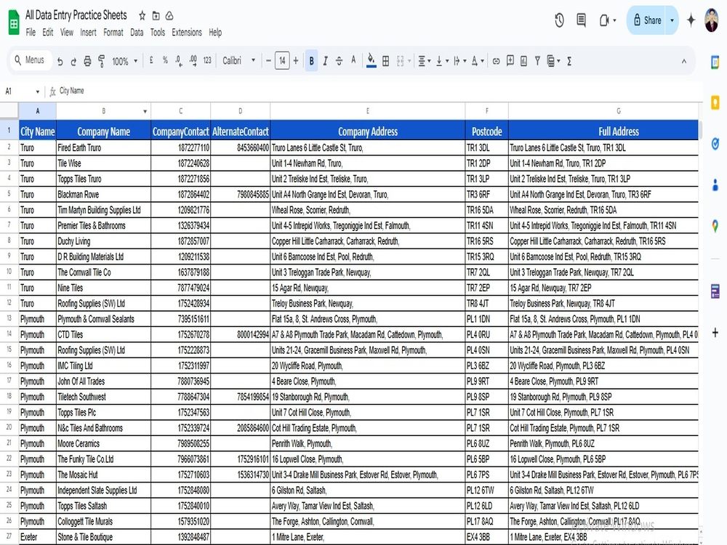Increase font size plus button
Screen dimensions: 727x545
(x=296, y=61)
